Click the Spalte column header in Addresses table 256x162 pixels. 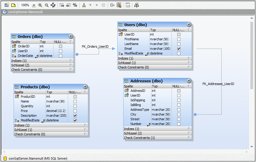pos(137,86)
